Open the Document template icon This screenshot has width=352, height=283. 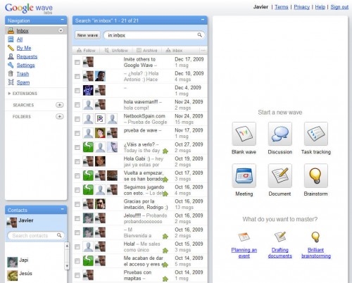click(280, 175)
